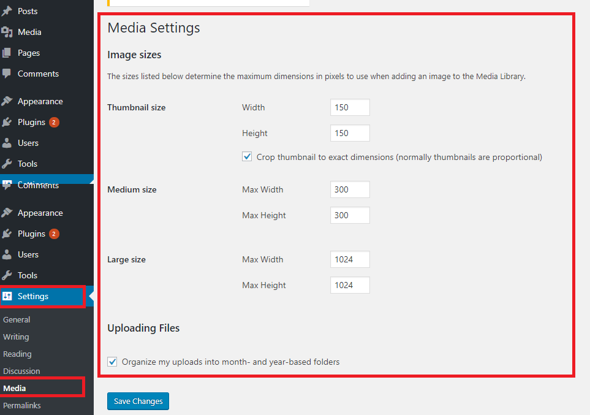Click the Posts pushpin icon
Viewport: 590px width, 415px height.
pyautogui.click(x=7, y=11)
